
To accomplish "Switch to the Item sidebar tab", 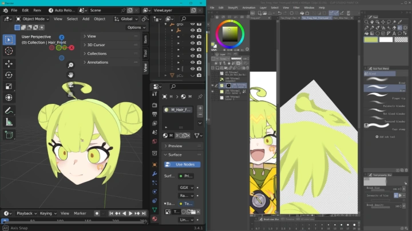I will (x=145, y=39).
